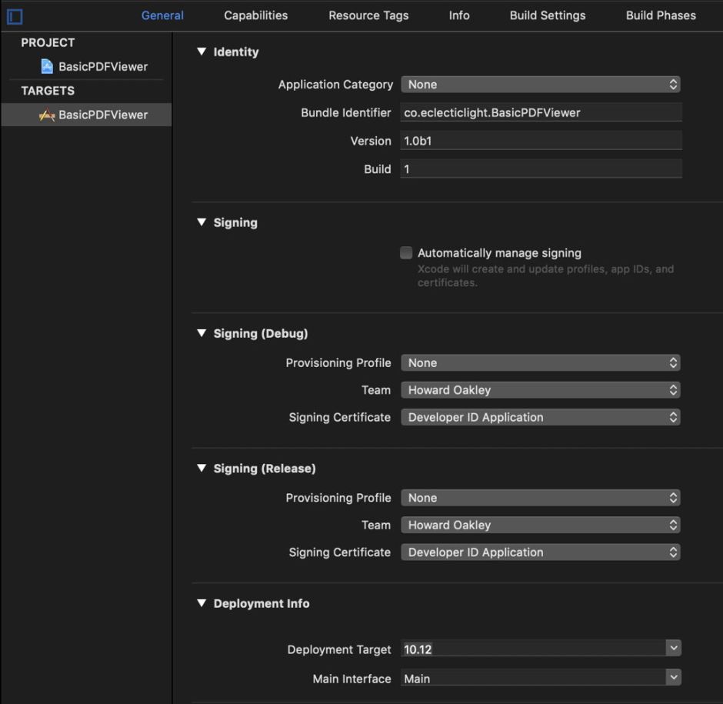The width and height of the screenshot is (723, 704).
Task: Click the Build number field
Action: pos(540,169)
